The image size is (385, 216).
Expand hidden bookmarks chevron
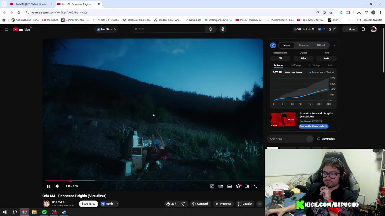pyautogui.click(x=349, y=20)
